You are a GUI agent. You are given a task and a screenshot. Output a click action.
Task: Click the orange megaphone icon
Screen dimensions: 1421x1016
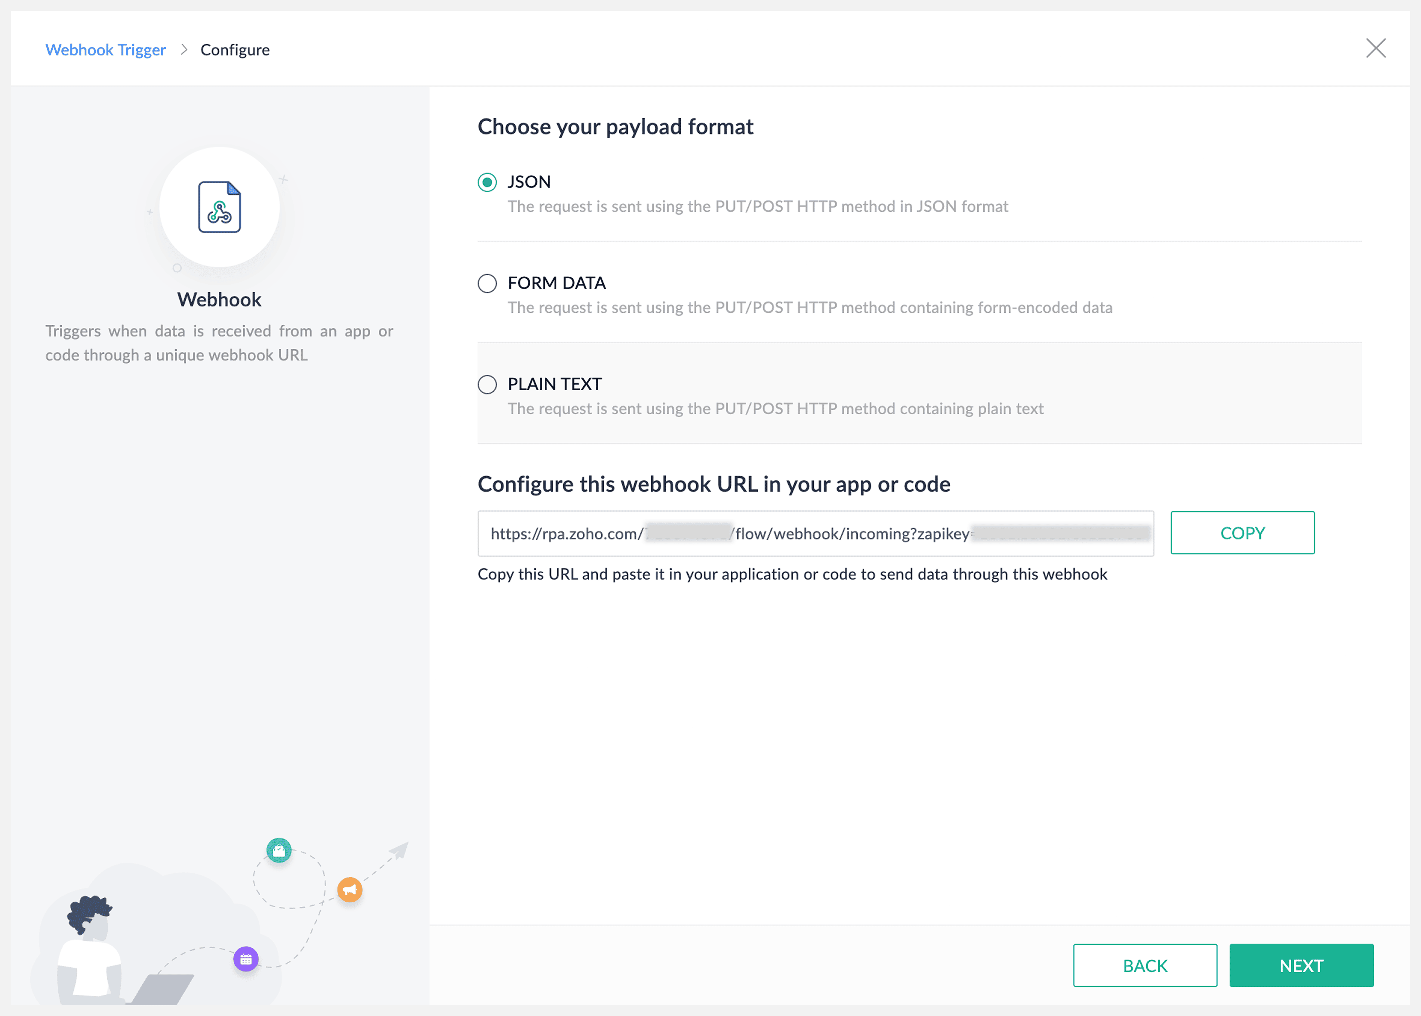click(x=350, y=889)
